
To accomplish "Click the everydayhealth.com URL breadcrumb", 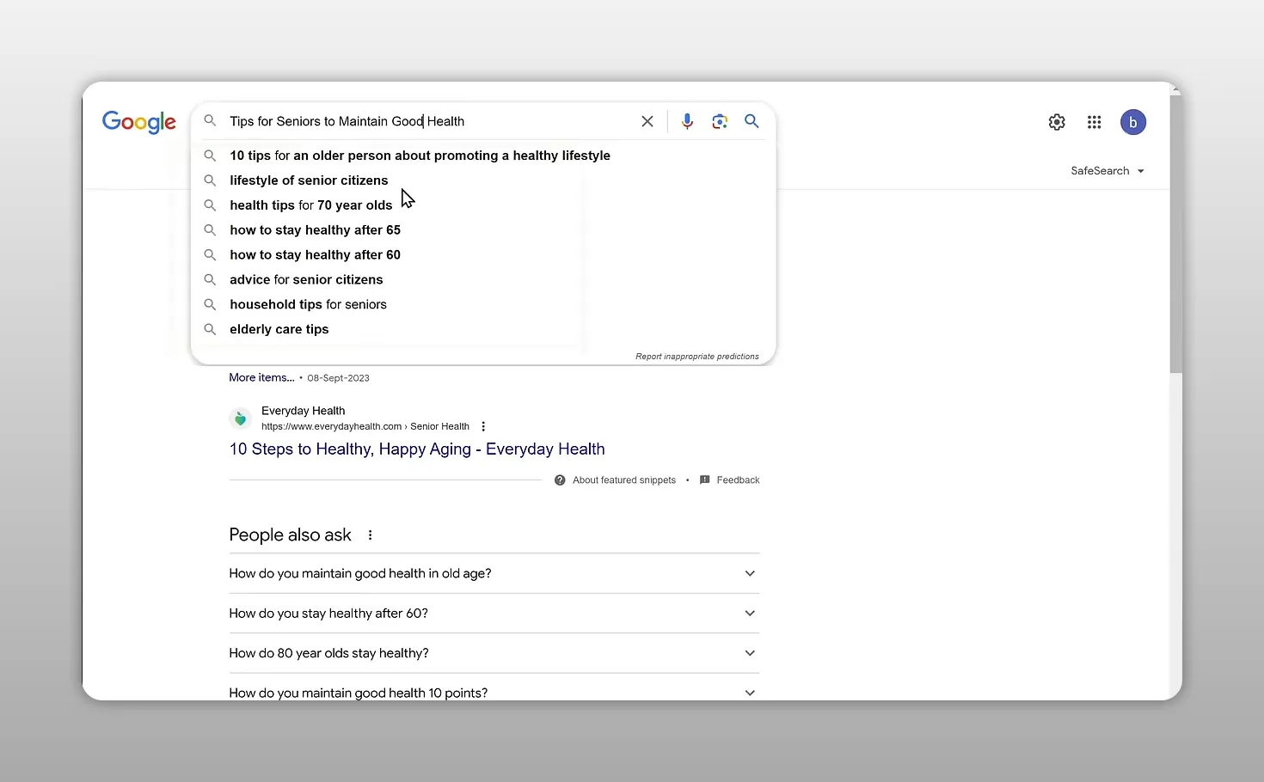I will 365,426.
